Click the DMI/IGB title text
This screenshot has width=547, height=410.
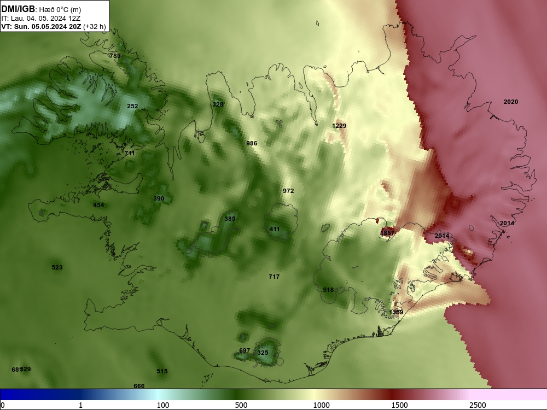click(18, 9)
